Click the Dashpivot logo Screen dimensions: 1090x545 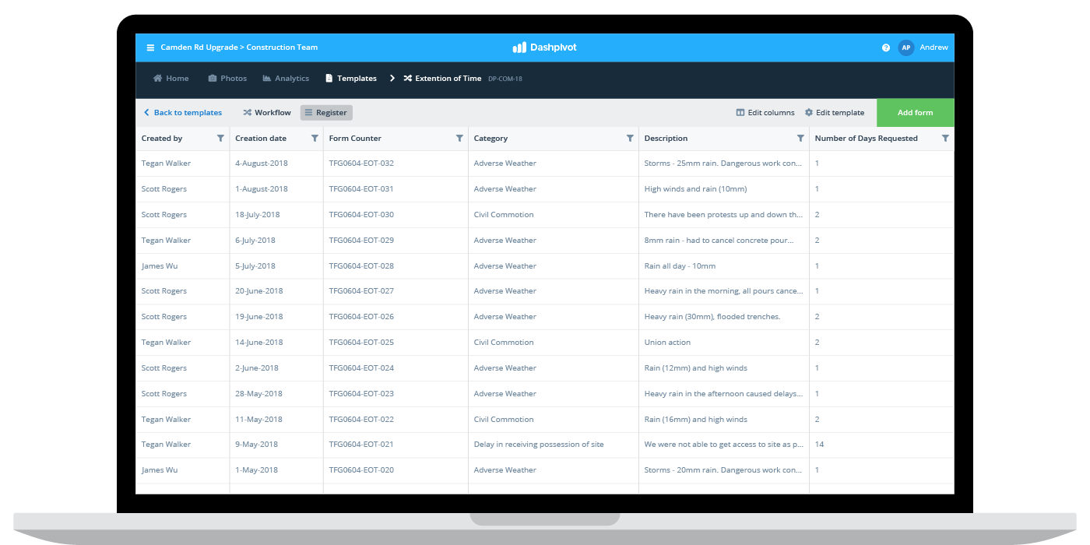(545, 47)
